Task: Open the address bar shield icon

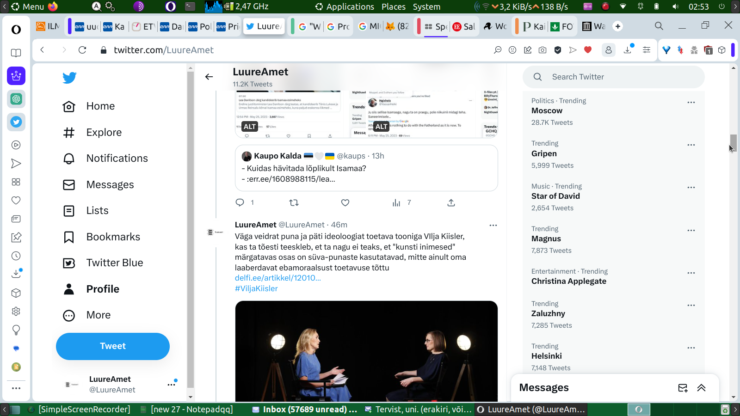Action: (558, 50)
